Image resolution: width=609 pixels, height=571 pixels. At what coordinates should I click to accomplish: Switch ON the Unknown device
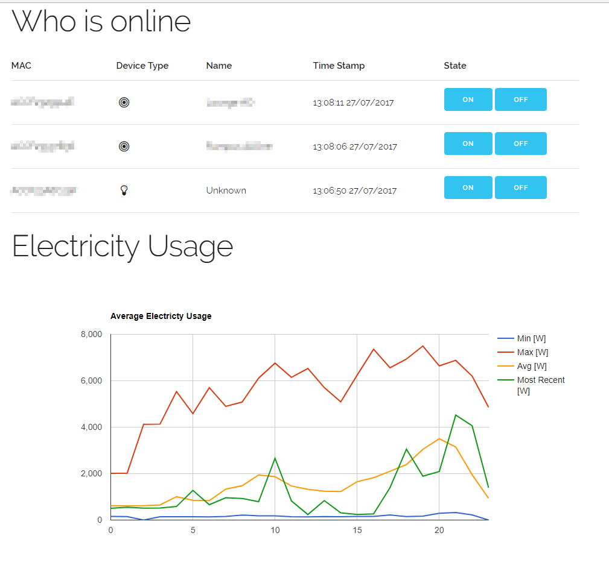point(468,188)
